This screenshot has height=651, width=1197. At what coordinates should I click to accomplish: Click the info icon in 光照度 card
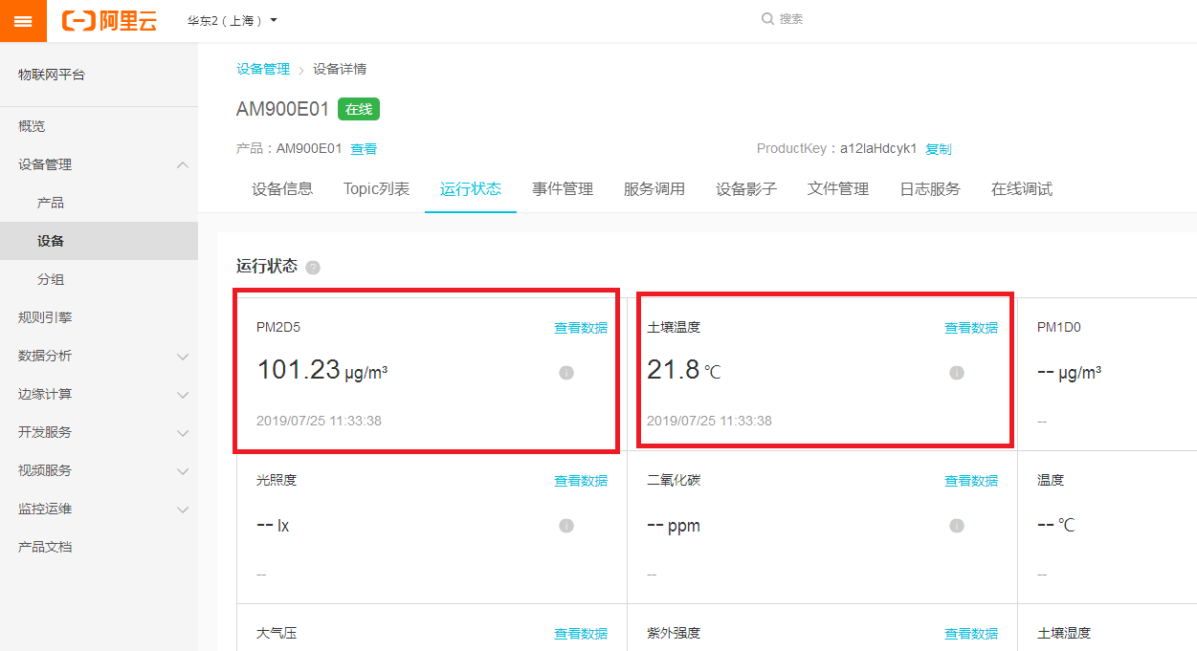[566, 526]
